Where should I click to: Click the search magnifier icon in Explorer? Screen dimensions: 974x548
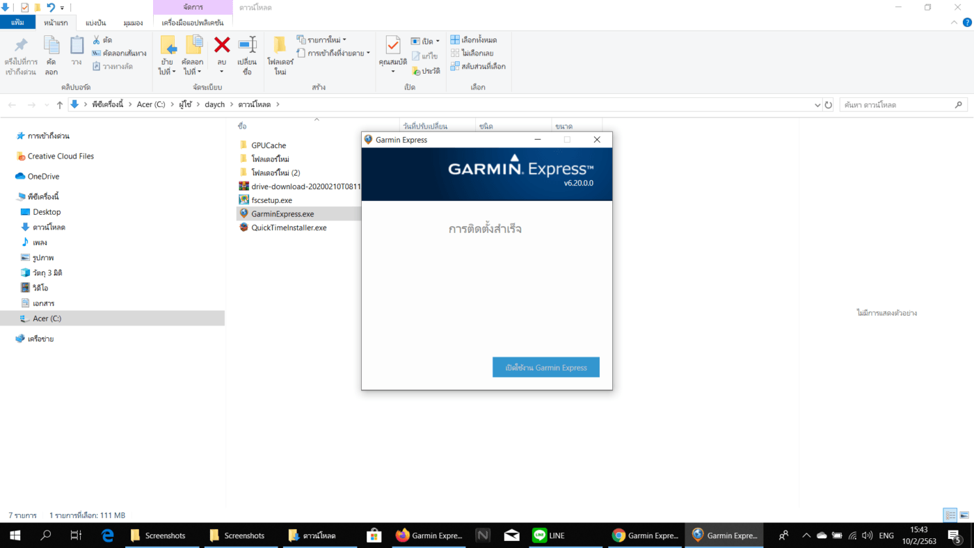(958, 105)
